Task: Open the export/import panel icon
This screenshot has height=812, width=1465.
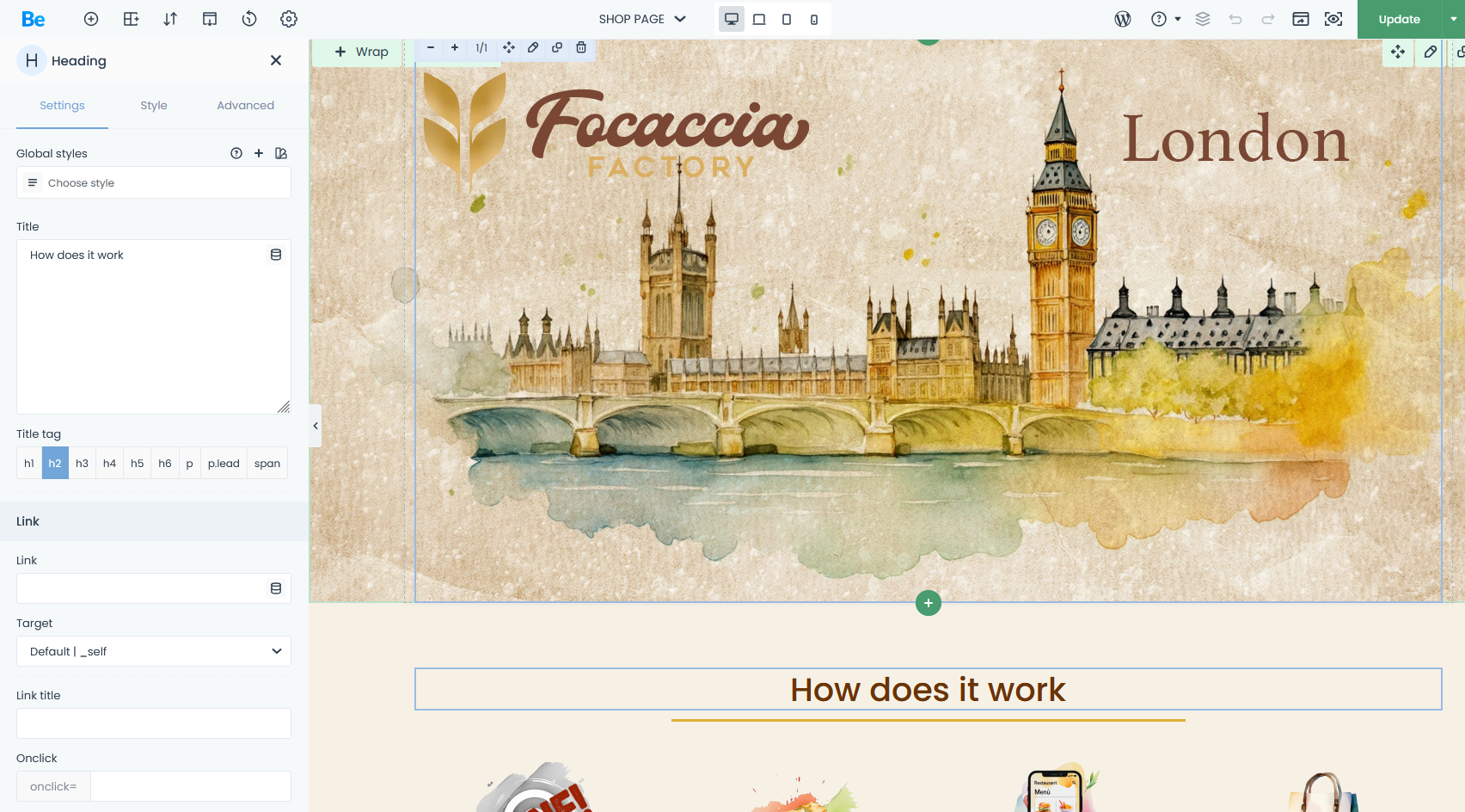Action: [210, 19]
